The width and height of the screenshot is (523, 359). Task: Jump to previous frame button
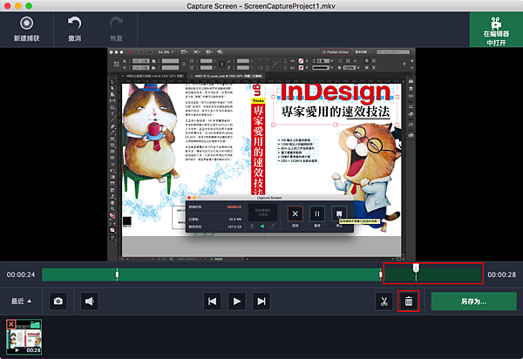(x=211, y=301)
